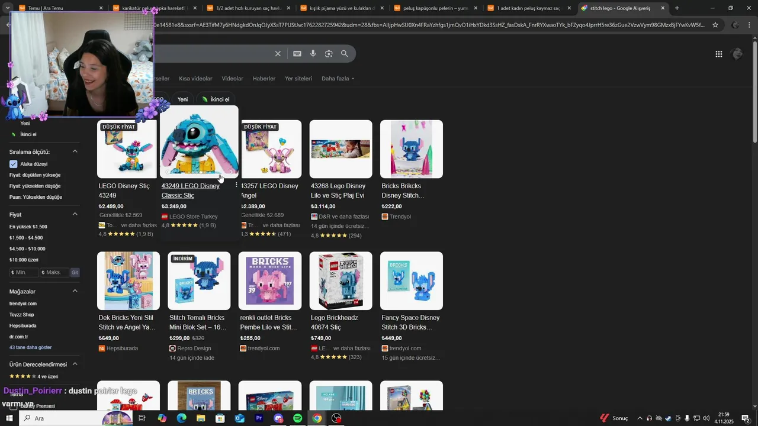
Task: Open Discord from the taskbar
Action: pos(278,418)
